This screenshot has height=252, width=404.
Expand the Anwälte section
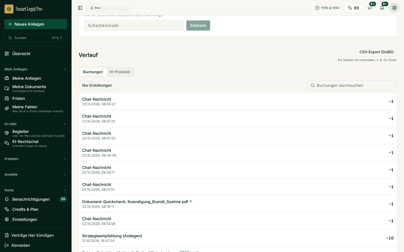[x=36, y=174]
